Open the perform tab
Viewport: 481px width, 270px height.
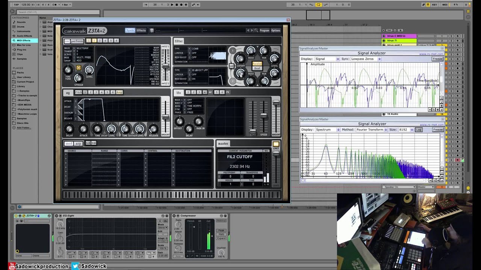pyautogui.click(x=77, y=41)
